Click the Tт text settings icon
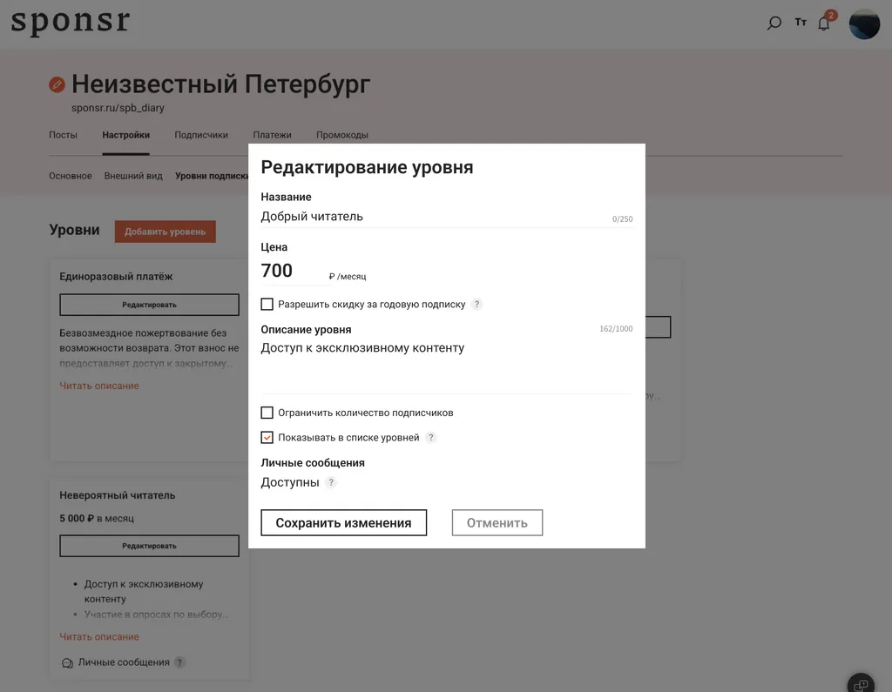 click(x=801, y=23)
